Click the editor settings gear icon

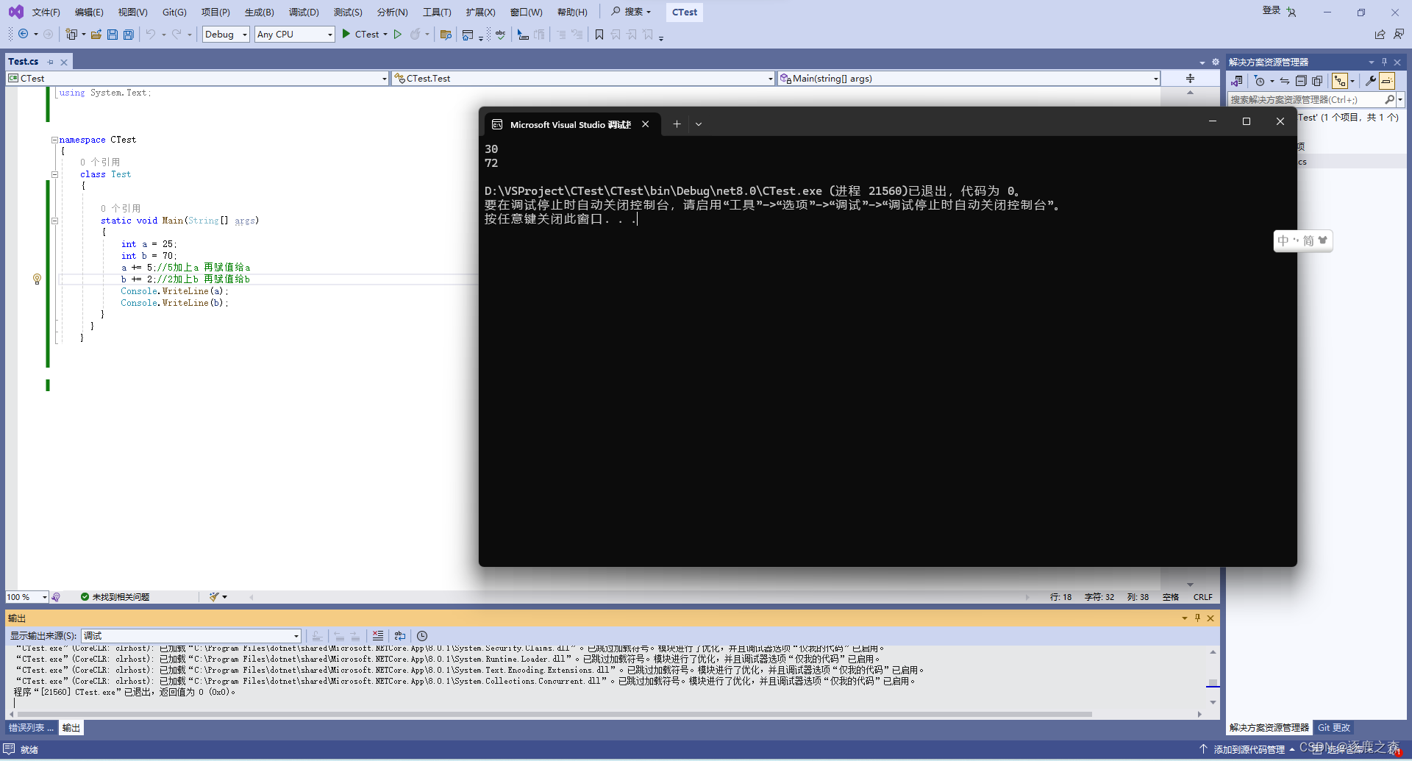coord(1215,62)
